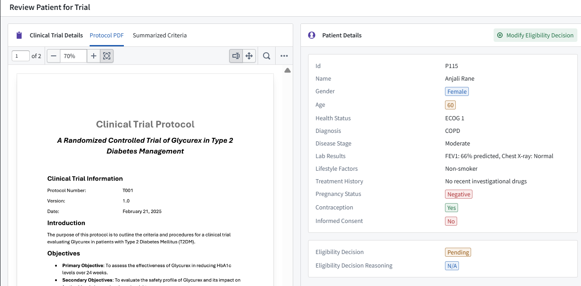The width and height of the screenshot is (581, 286).
Task: Switch to Protocol PDF tab
Action: (x=107, y=35)
